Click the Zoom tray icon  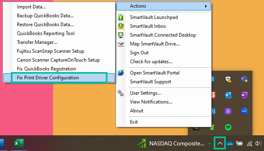pyautogui.click(x=244, y=111)
